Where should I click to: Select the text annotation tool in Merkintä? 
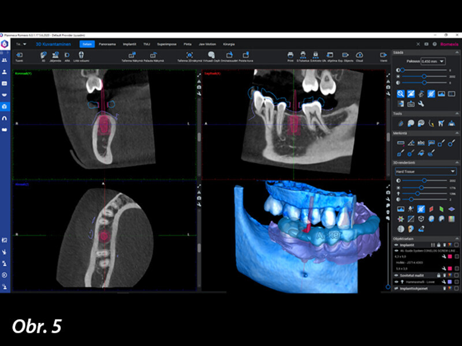(422, 142)
